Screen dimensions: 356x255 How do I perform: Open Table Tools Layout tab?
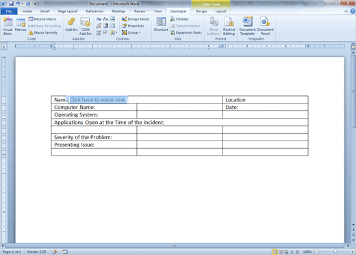pos(220,11)
